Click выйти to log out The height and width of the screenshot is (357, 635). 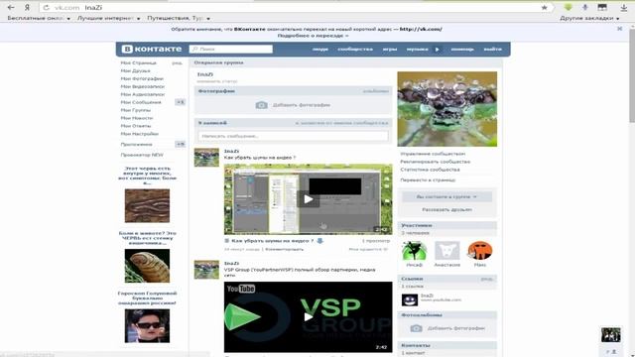493,49
